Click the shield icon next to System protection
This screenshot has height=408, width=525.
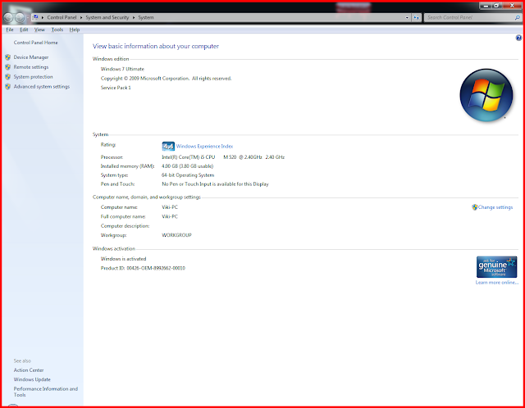click(x=7, y=76)
